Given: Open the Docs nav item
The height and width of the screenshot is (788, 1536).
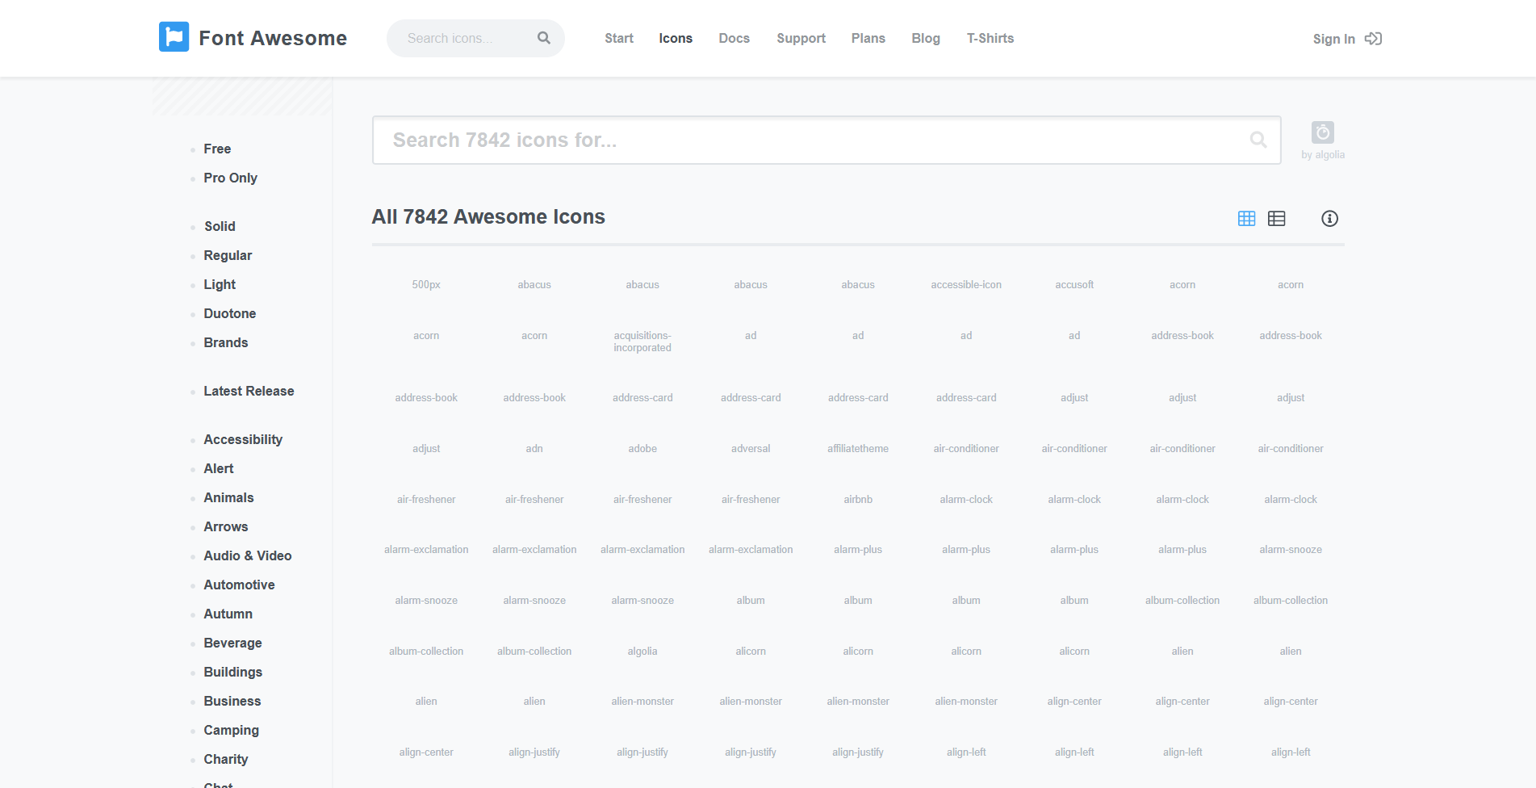Looking at the screenshot, I should point(735,38).
